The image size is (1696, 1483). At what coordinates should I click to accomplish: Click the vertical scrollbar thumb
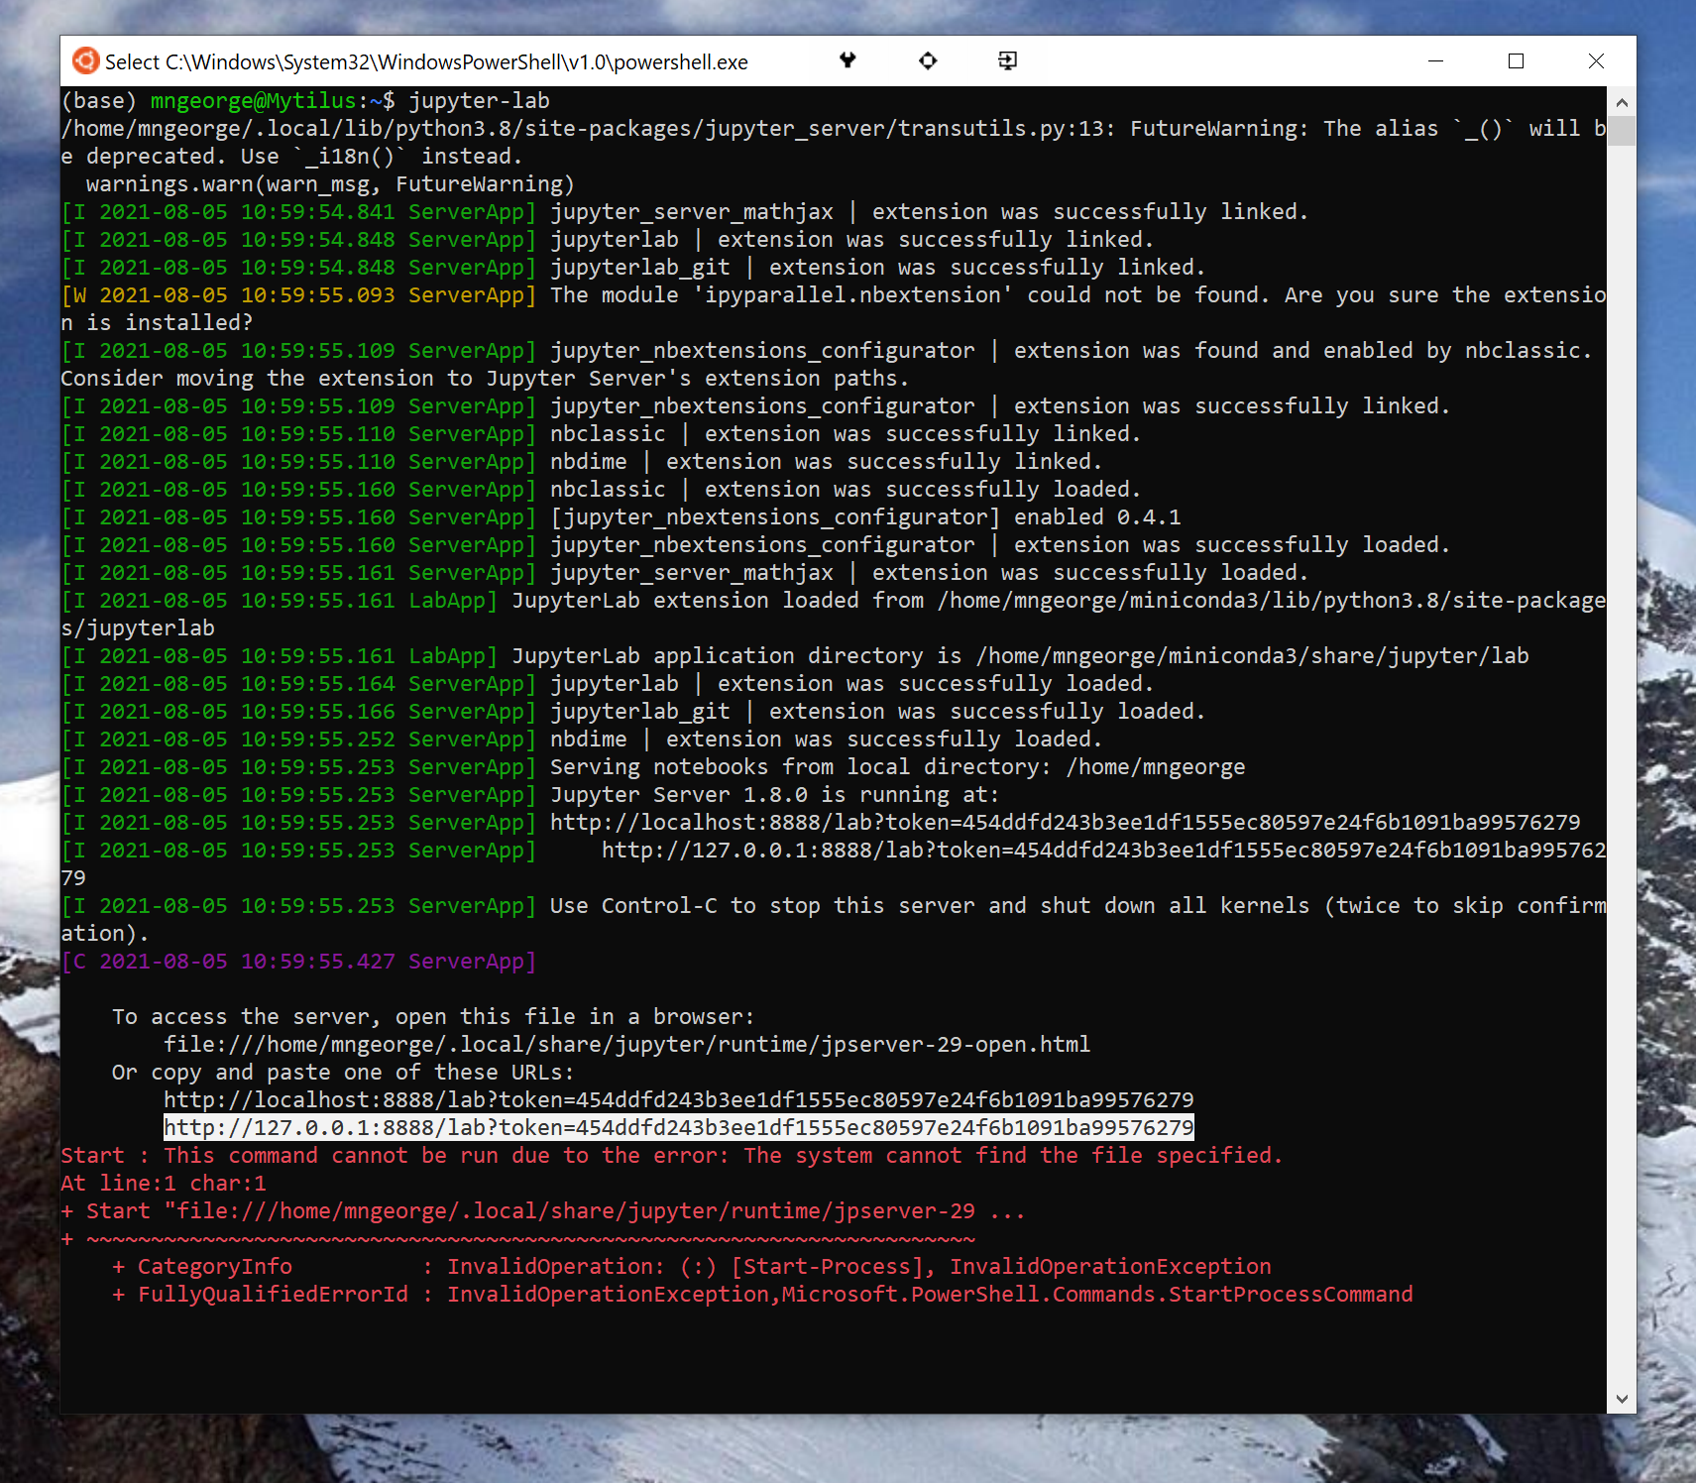(1622, 131)
